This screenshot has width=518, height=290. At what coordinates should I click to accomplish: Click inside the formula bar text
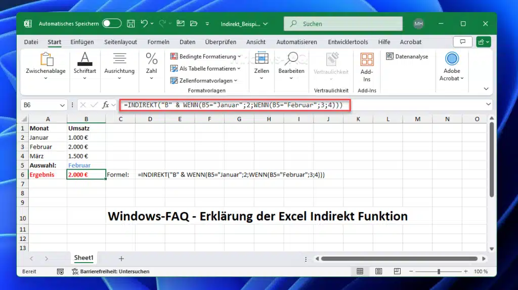pyautogui.click(x=233, y=105)
